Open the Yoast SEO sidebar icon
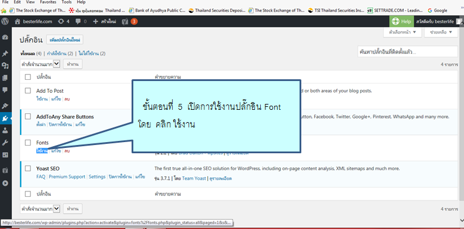 pos(5,171)
